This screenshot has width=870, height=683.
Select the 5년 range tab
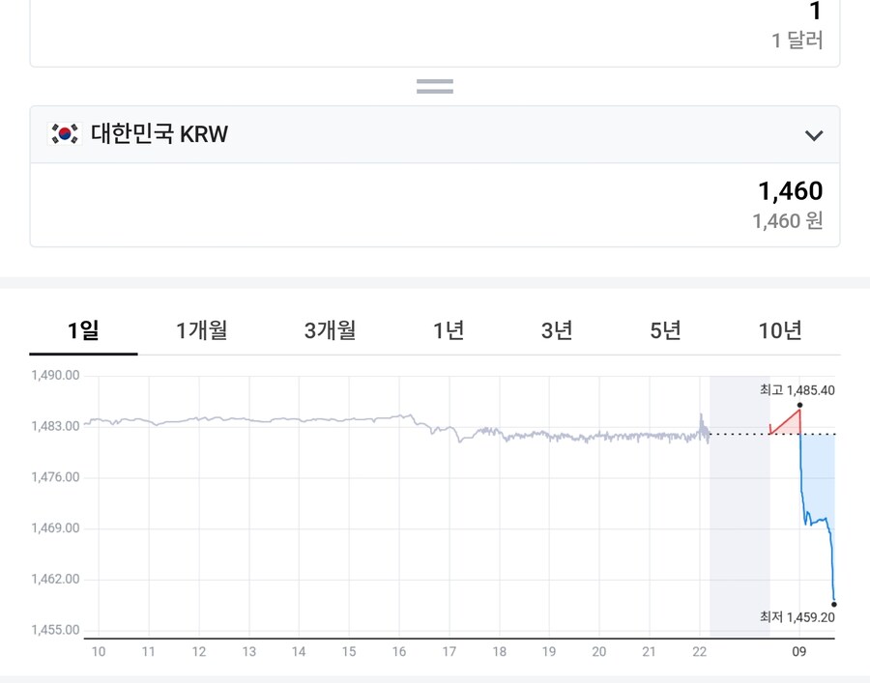tap(664, 330)
